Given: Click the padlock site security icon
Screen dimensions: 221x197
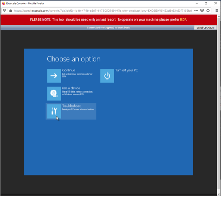Looking at the screenshot, I should coord(10,10).
